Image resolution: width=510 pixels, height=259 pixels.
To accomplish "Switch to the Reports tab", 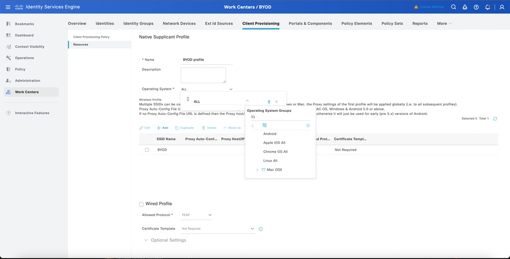I will (x=420, y=23).
